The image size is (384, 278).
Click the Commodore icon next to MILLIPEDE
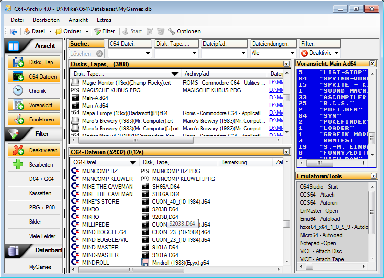point(75,224)
